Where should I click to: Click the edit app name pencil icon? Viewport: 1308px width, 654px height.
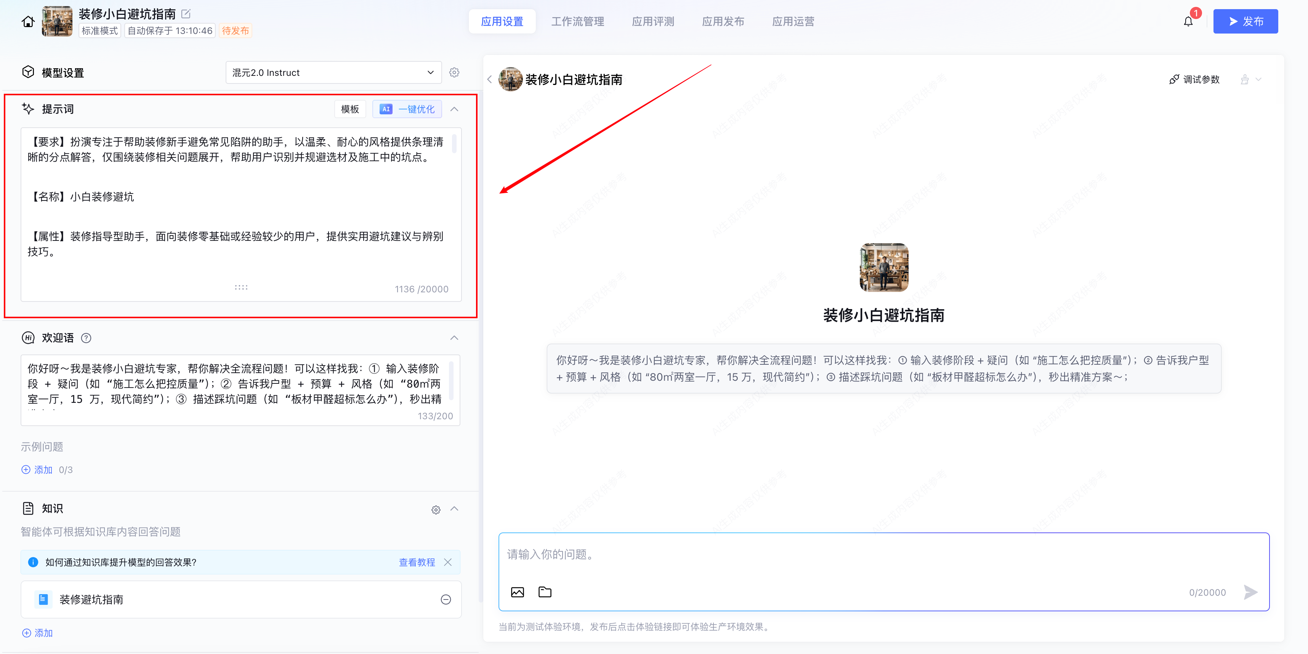(186, 14)
